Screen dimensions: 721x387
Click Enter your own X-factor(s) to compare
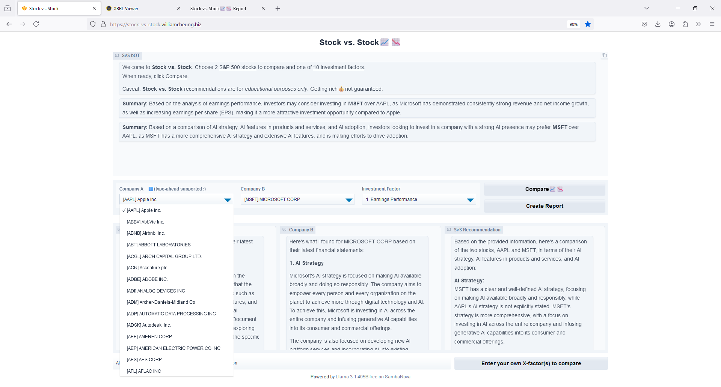tap(531, 363)
